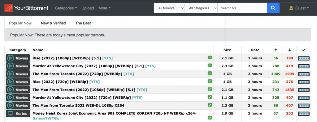Click seeders count 1009
Image resolution: width=317 pixels, height=122 pixels.
(276, 74)
